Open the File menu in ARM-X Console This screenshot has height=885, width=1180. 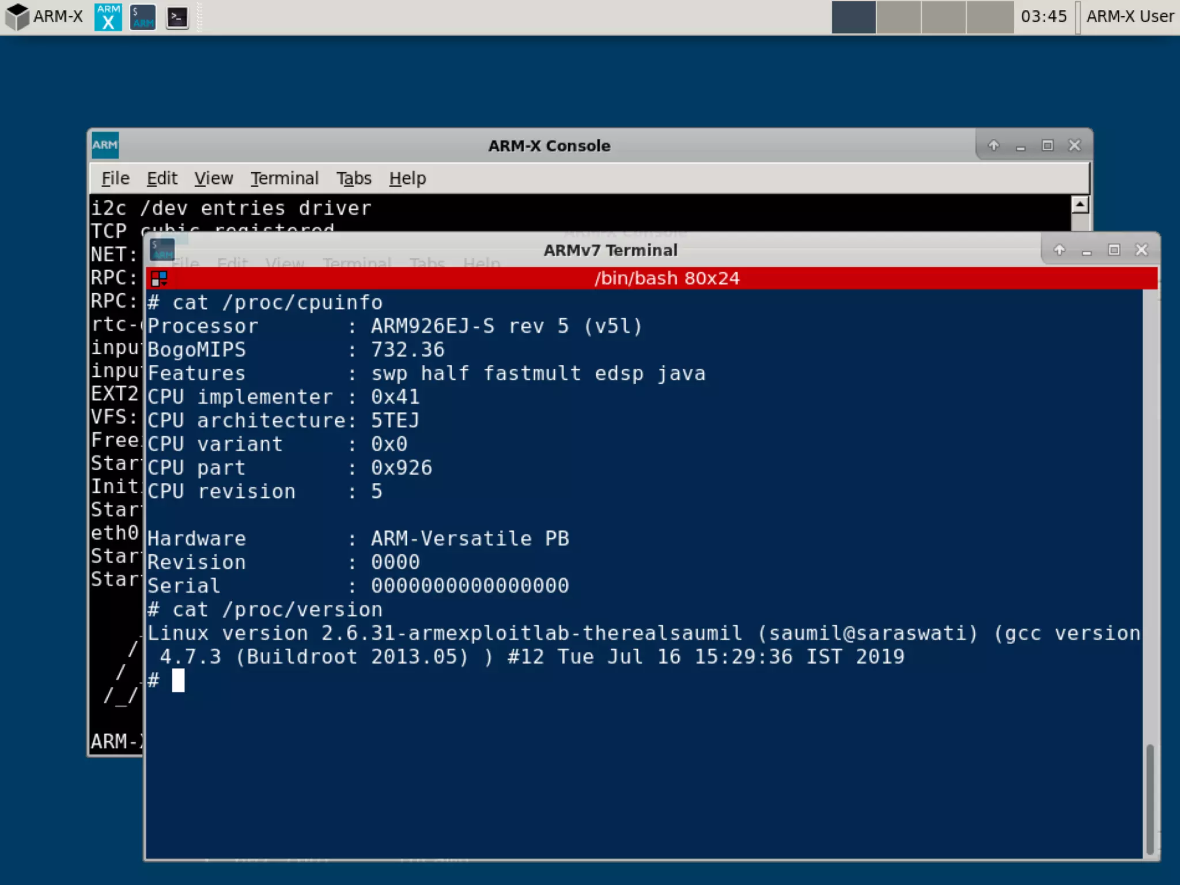(115, 179)
